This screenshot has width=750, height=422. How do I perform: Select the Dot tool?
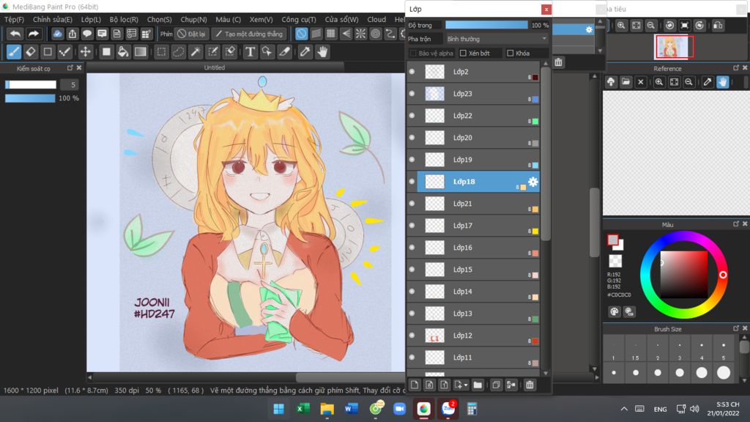click(x=64, y=52)
